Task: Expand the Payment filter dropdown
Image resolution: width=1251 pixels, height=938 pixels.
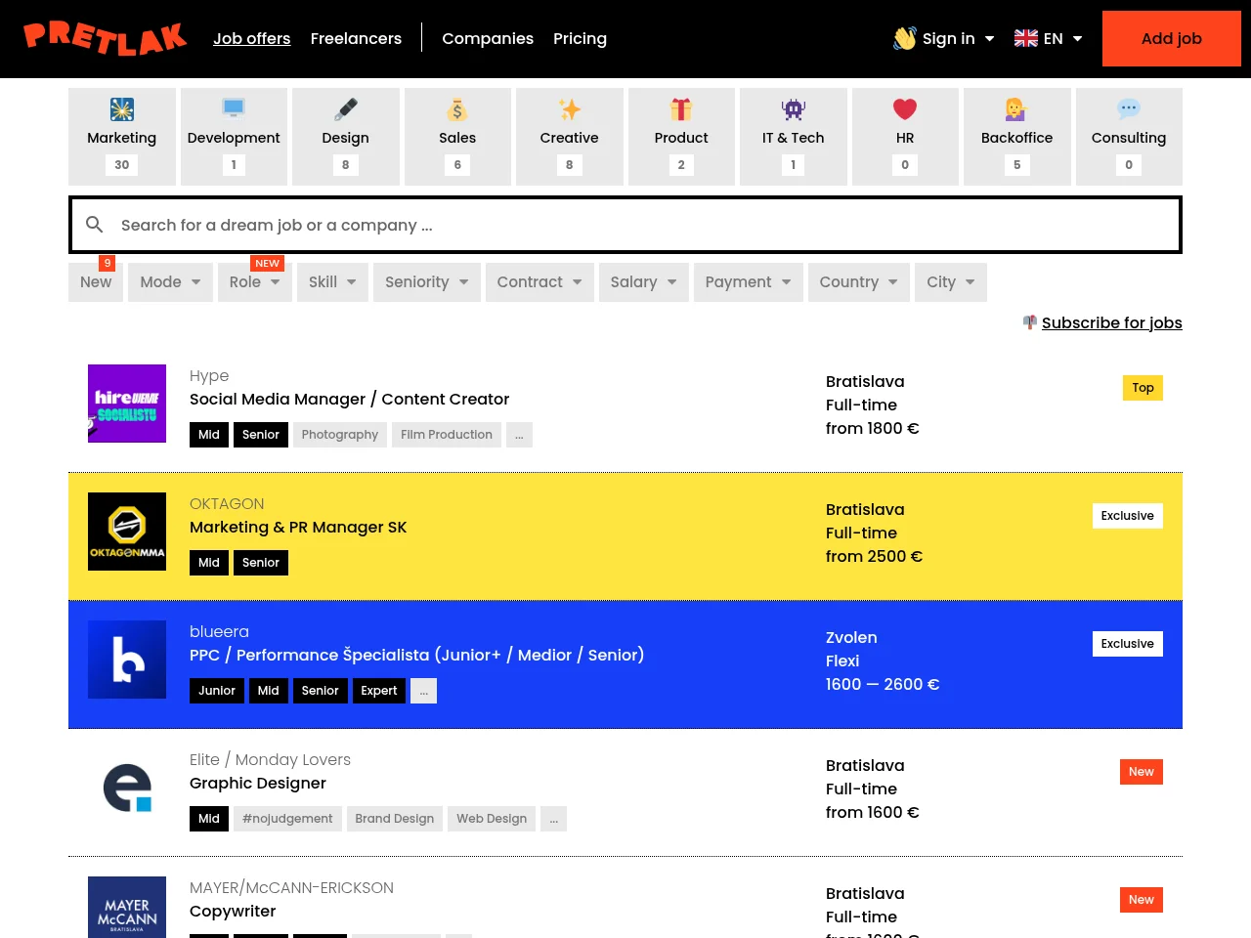Action: (749, 282)
